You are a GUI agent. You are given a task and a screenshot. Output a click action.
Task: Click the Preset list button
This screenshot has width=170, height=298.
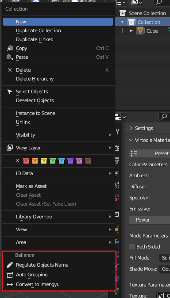tap(150, 153)
